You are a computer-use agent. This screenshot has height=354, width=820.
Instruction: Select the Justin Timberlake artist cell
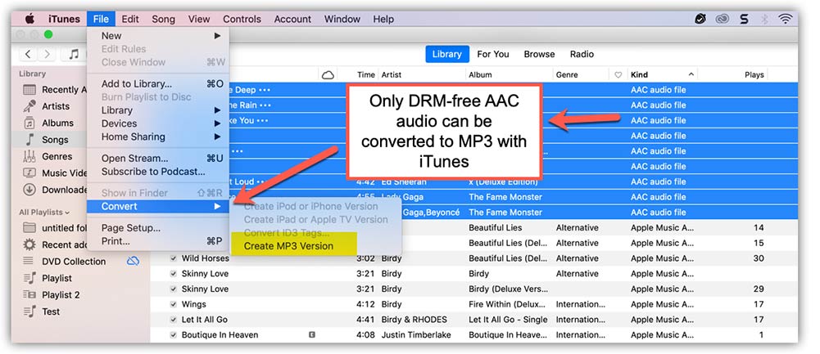point(416,335)
